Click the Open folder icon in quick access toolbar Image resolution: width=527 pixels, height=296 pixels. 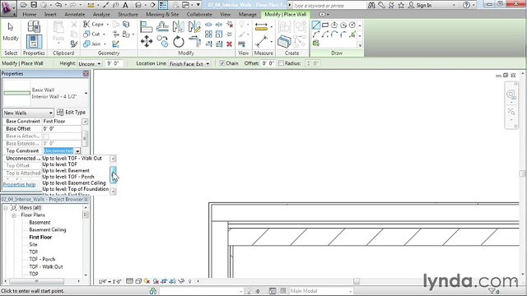(24, 5)
